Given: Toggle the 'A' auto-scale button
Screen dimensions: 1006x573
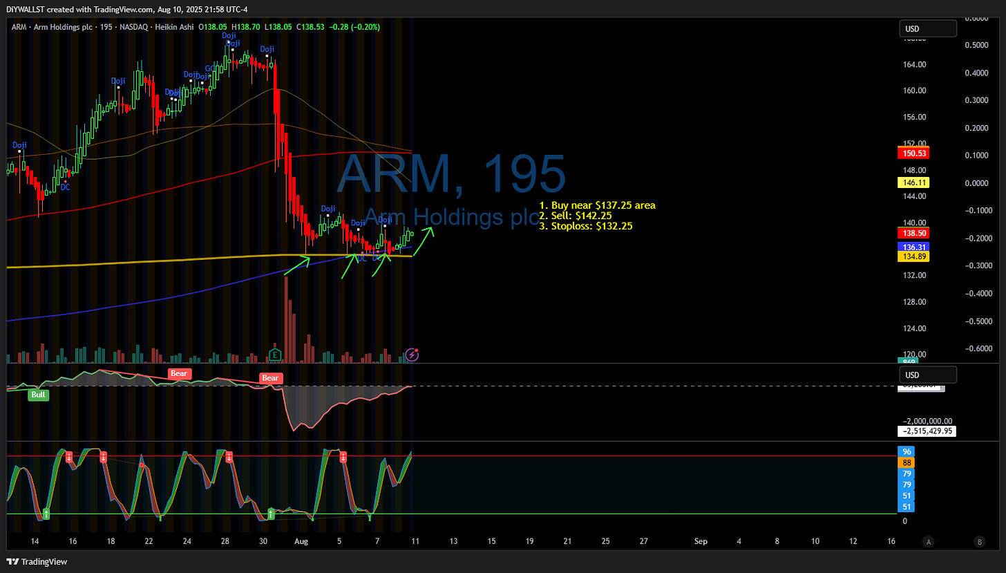Looking at the screenshot, I should [x=930, y=541].
